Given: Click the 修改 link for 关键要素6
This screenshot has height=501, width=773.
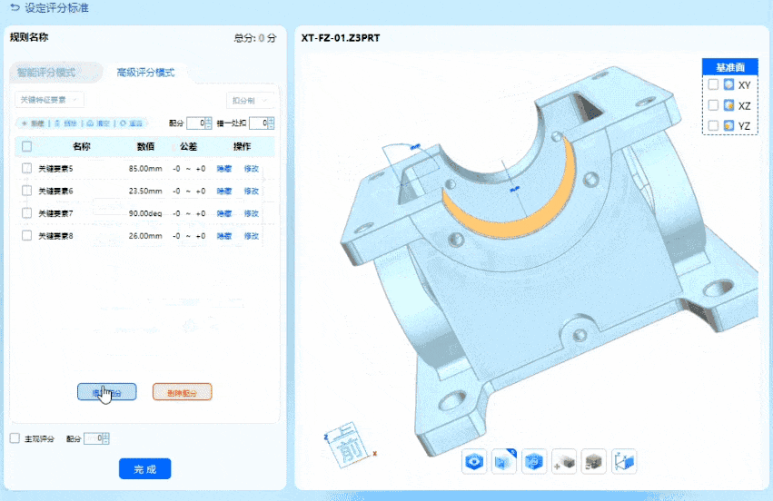Looking at the screenshot, I should [252, 191].
